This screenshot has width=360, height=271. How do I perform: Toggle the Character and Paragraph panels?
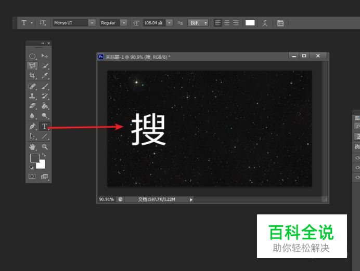click(x=280, y=23)
